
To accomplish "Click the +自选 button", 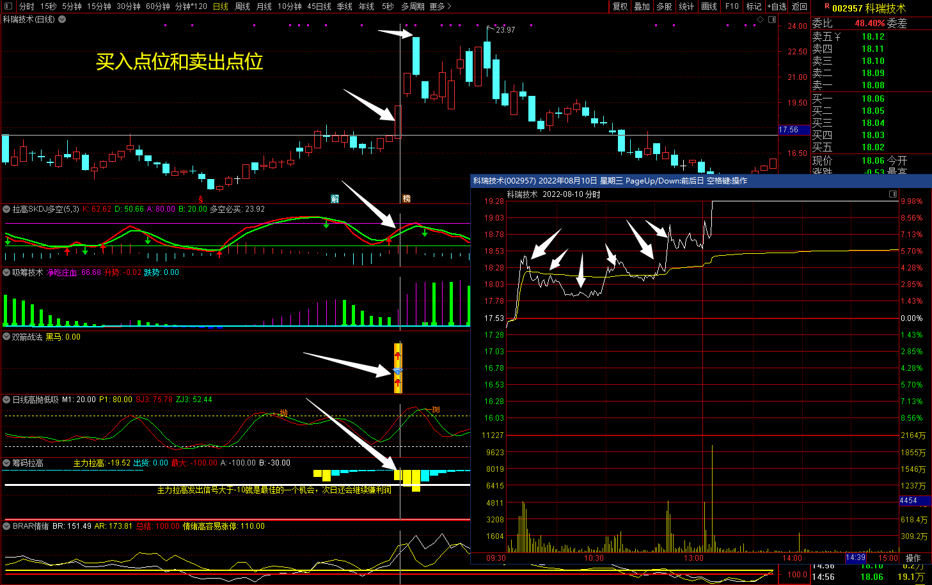I will click(777, 6).
